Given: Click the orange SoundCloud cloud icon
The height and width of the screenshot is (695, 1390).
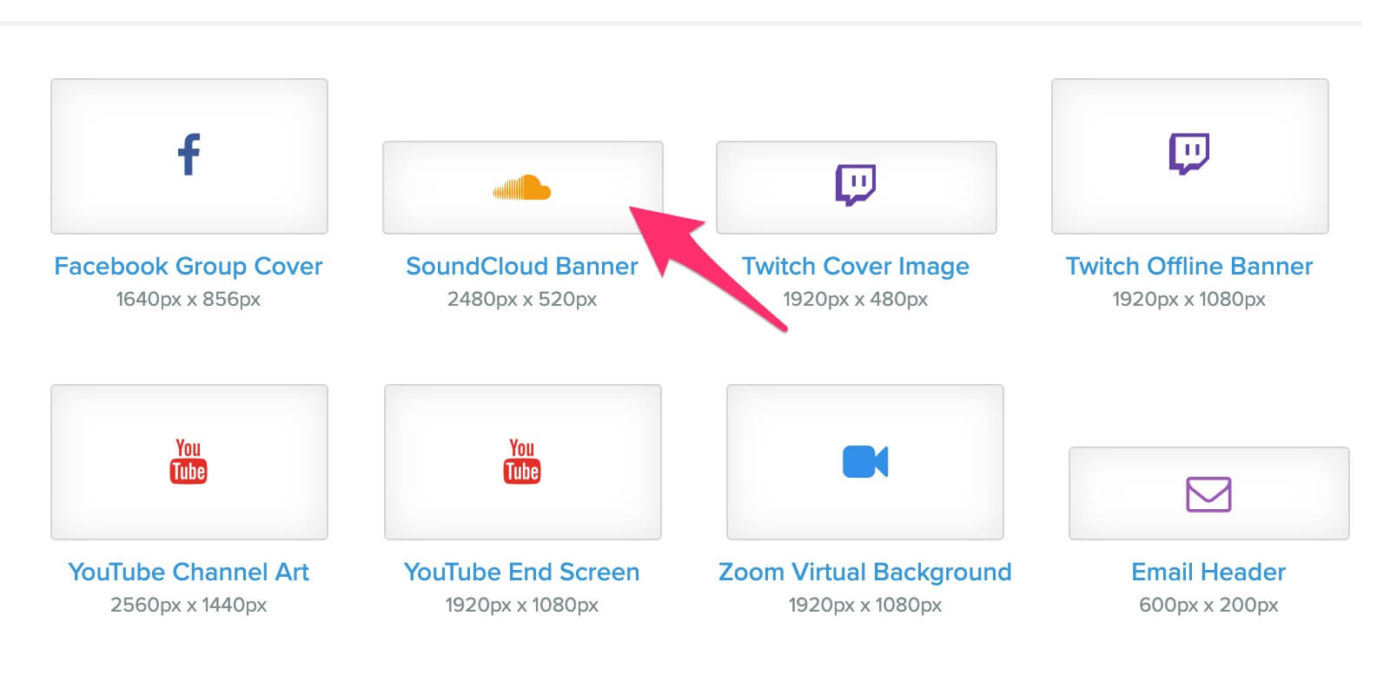Looking at the screenshot, I should (x=522, y=188).
